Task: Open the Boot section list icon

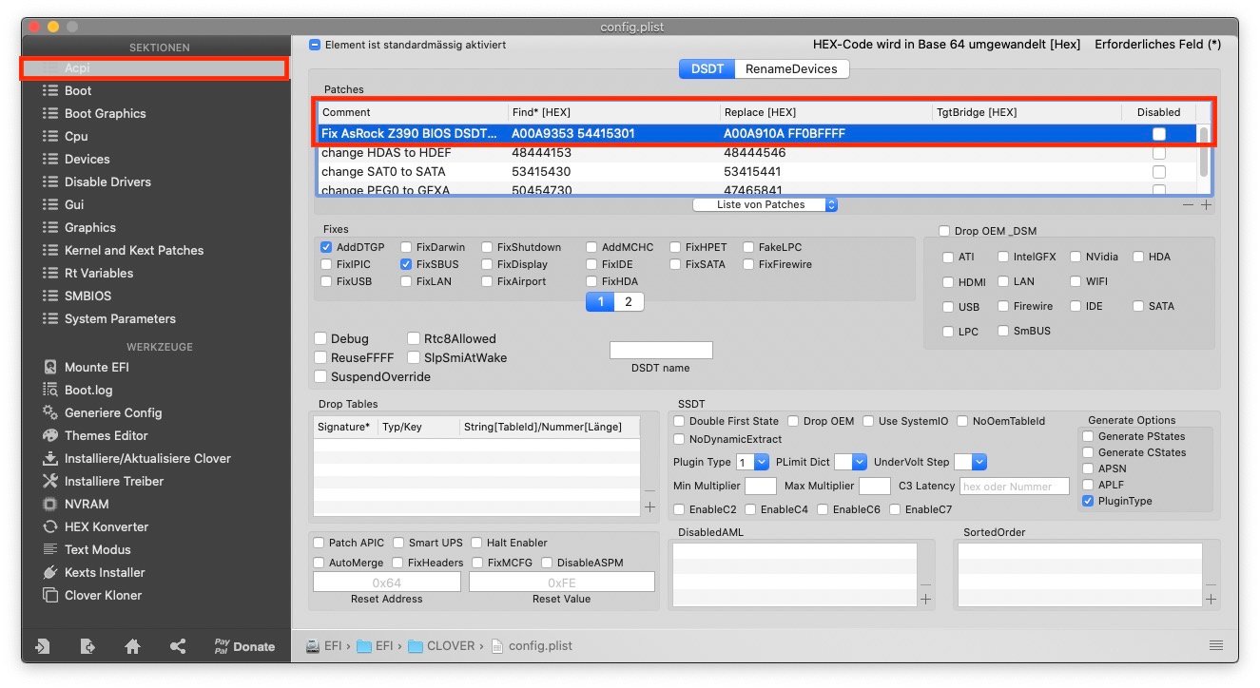Action: click(49, 91)
